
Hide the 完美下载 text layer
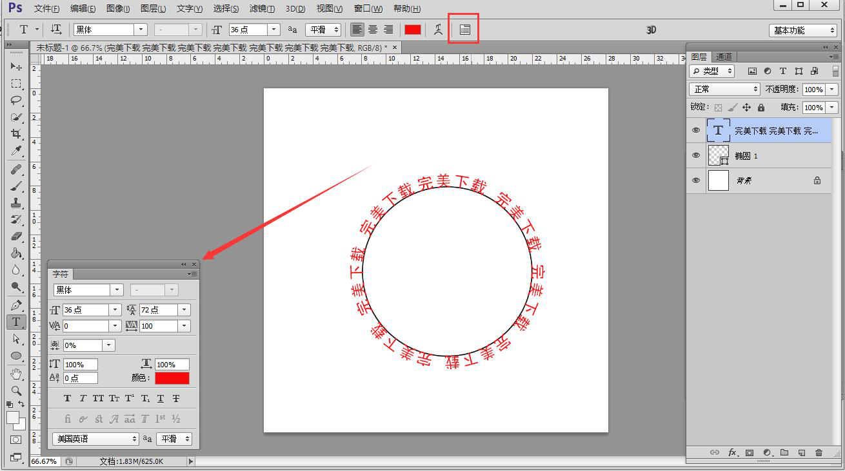(x=696, y=131)
